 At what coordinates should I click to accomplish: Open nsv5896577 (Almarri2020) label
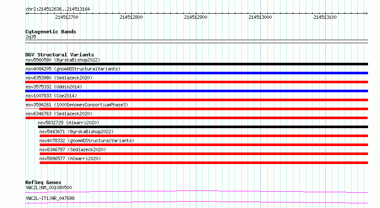pos(70,158)
